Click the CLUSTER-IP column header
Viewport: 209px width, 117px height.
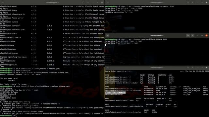(x=161, y=87)
